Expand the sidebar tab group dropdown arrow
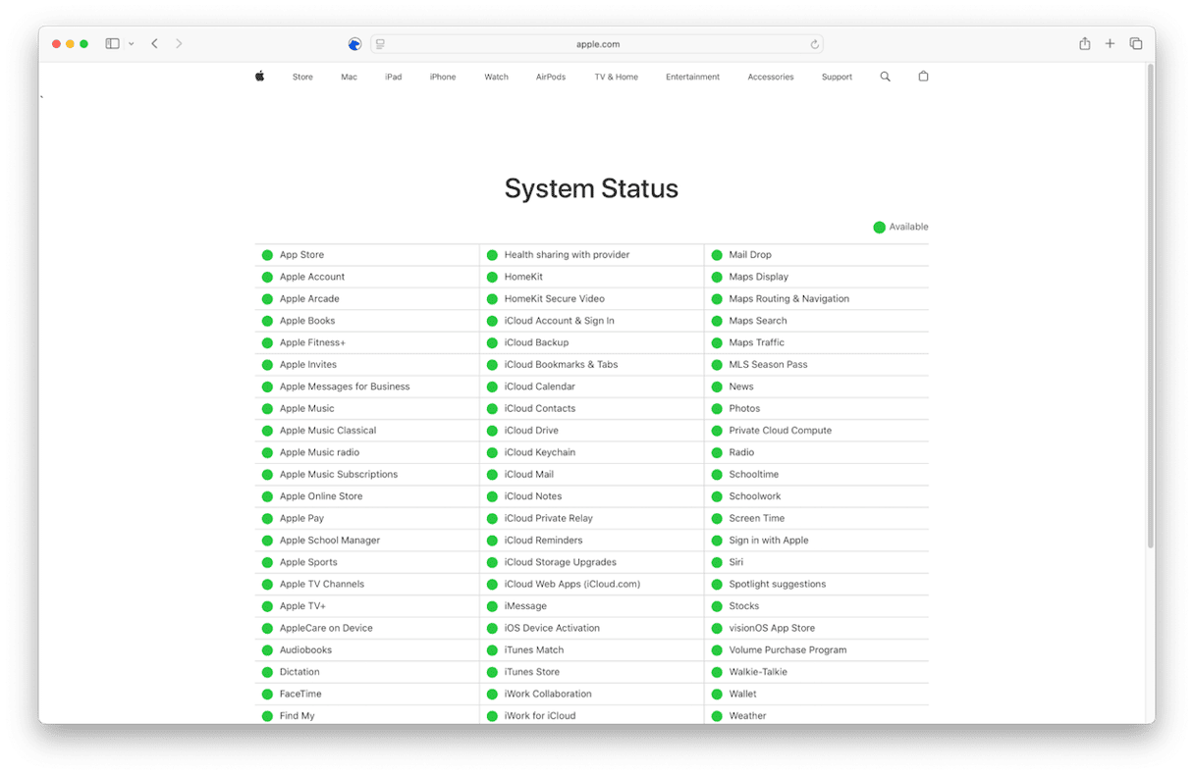 pos(132,44)
